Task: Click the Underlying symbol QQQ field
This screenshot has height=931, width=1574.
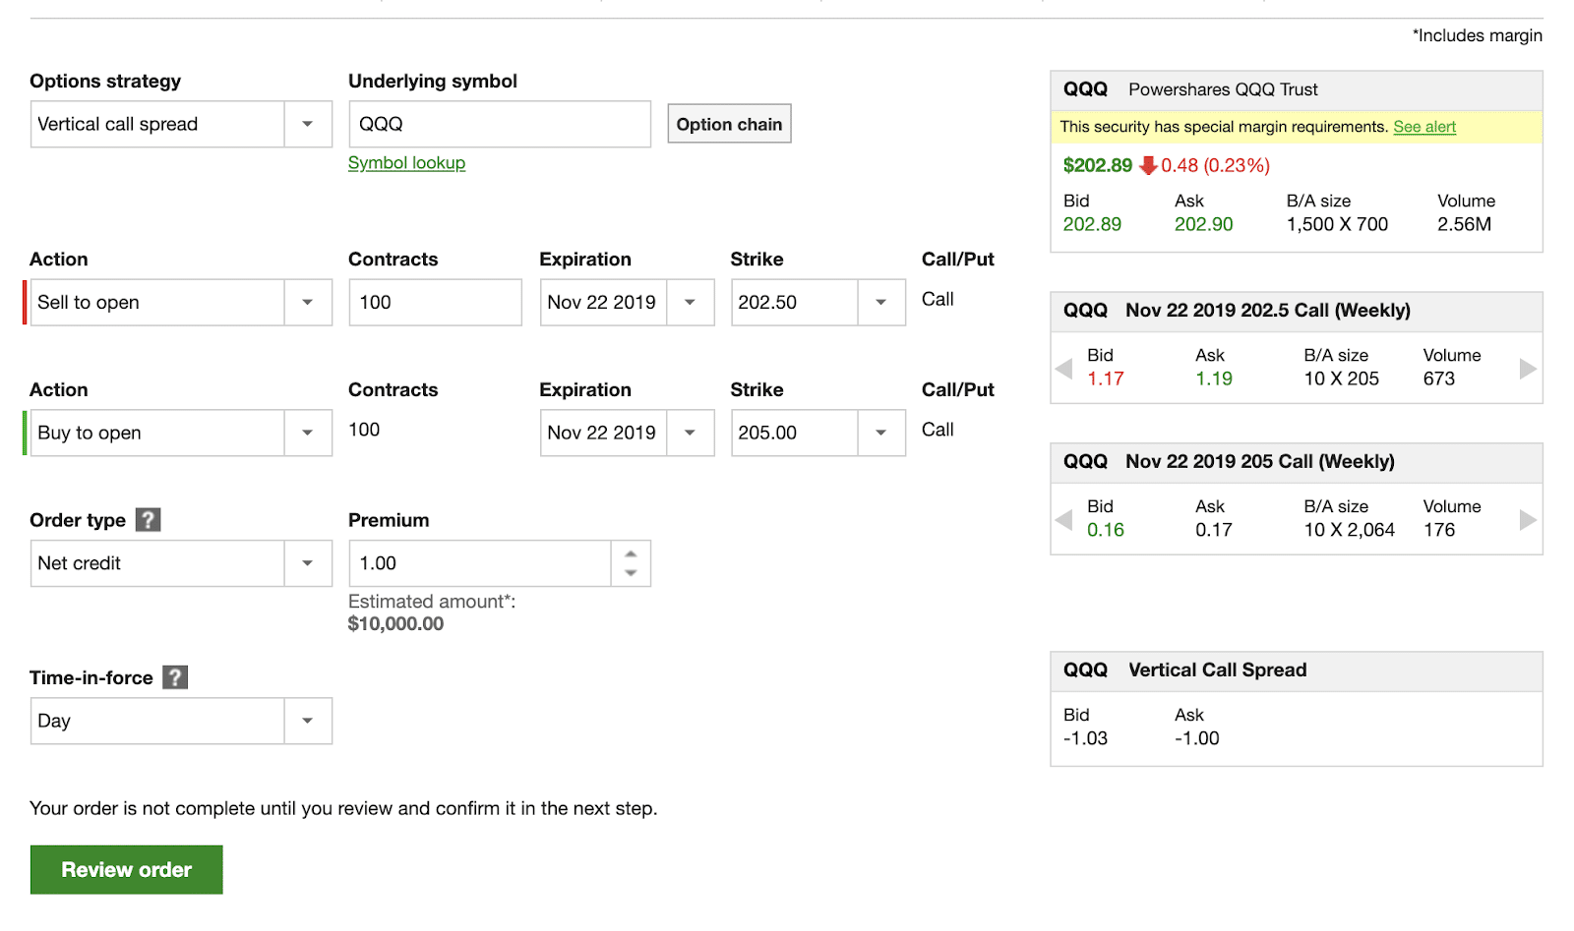Action: [500, 124]
